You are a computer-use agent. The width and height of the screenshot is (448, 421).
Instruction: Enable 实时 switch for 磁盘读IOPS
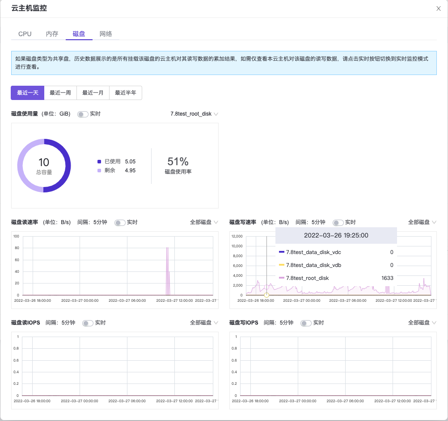coord(88,323)
